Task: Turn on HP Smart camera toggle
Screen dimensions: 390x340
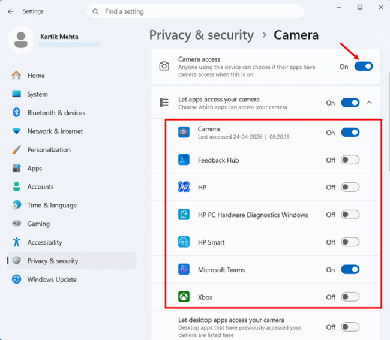Action: click(x=350, y=242)
